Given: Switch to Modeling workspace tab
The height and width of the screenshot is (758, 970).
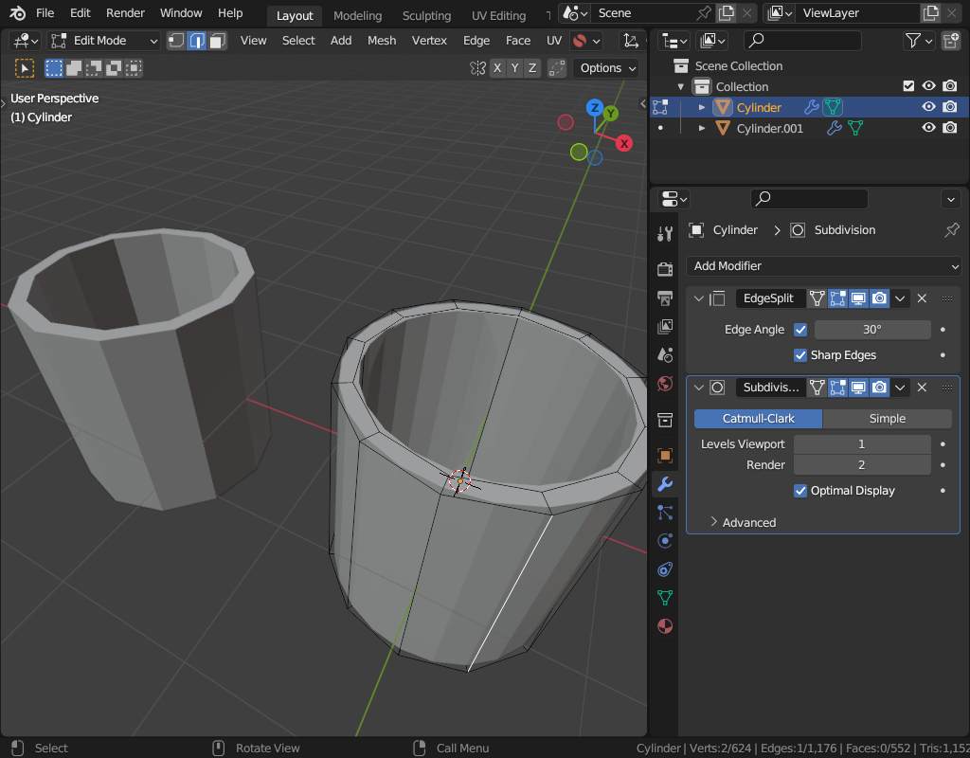Looking at the screenshot, I should (x=357, y=15).
